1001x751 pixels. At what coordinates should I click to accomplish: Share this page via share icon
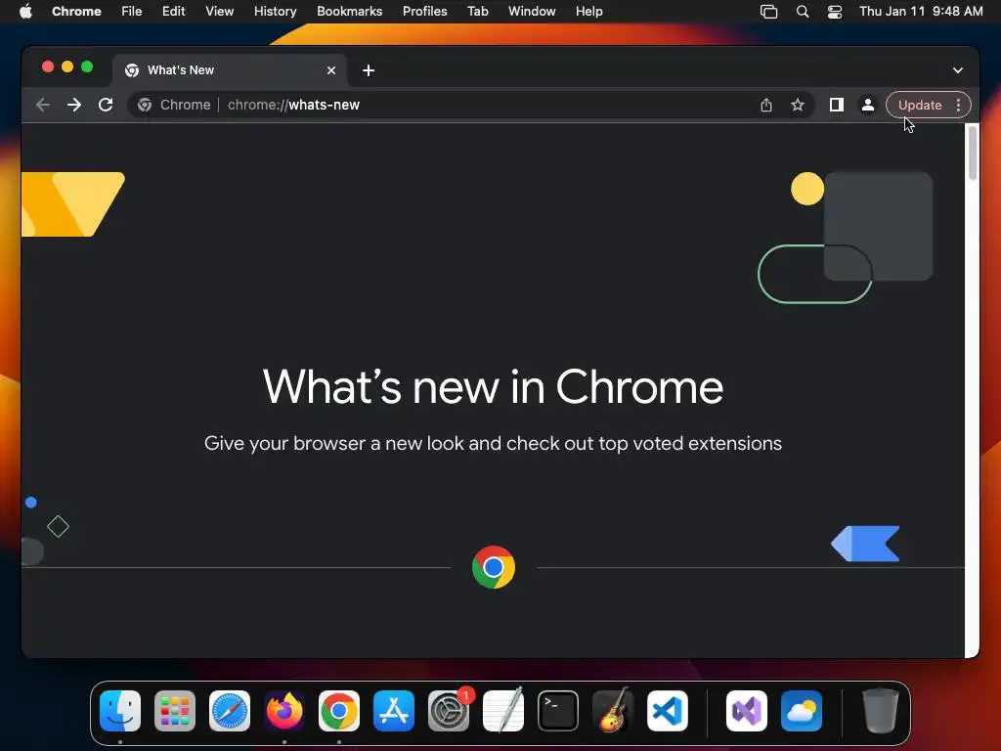tap(766, 105)
